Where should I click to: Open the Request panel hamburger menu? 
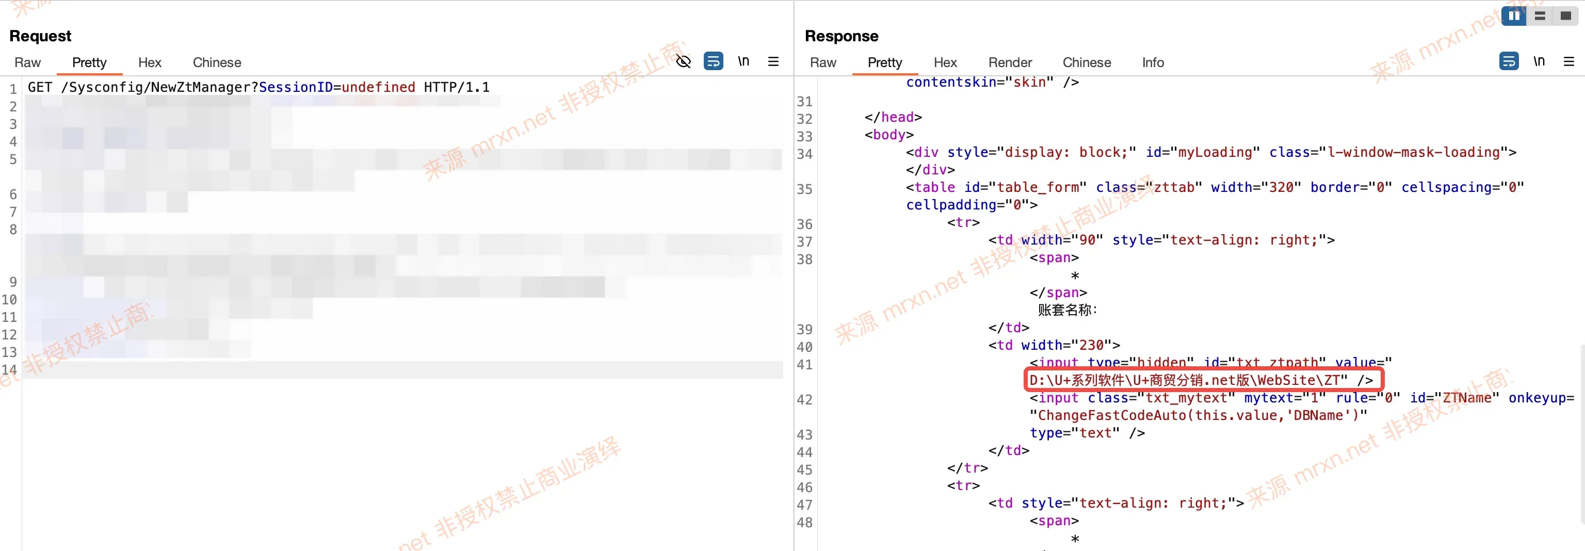[773, 61]
